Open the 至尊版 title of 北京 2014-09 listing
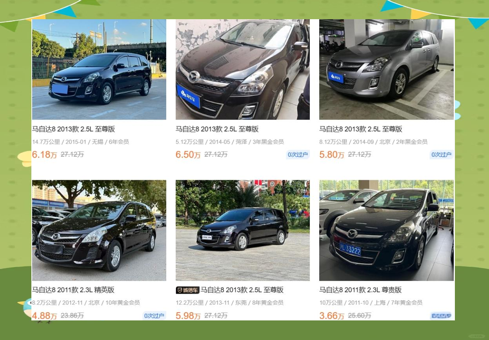The height and width of the screenshot is (340, 489). [361, 129]
